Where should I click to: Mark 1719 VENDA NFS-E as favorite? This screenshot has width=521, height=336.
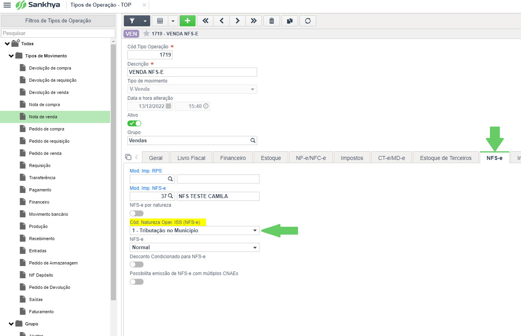[x=146, y=34]
